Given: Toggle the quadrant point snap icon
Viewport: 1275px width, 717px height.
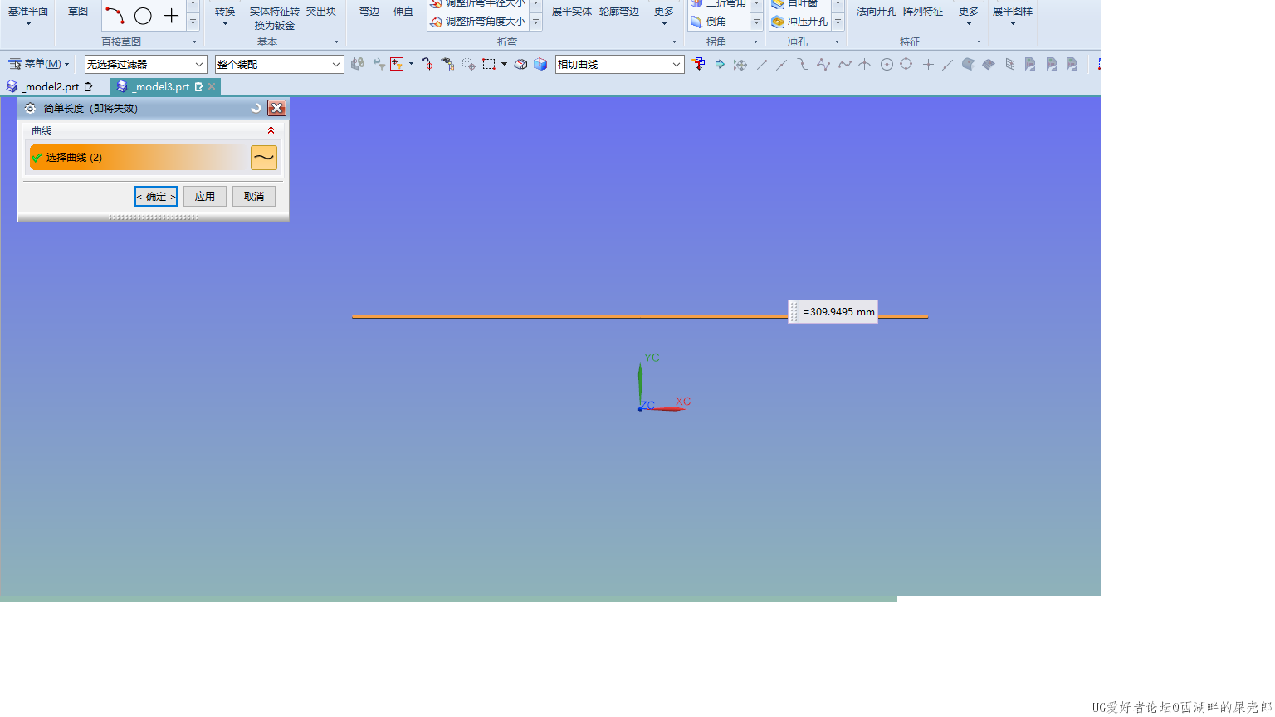Looking at the screenshot, I should tap(906, 64).
